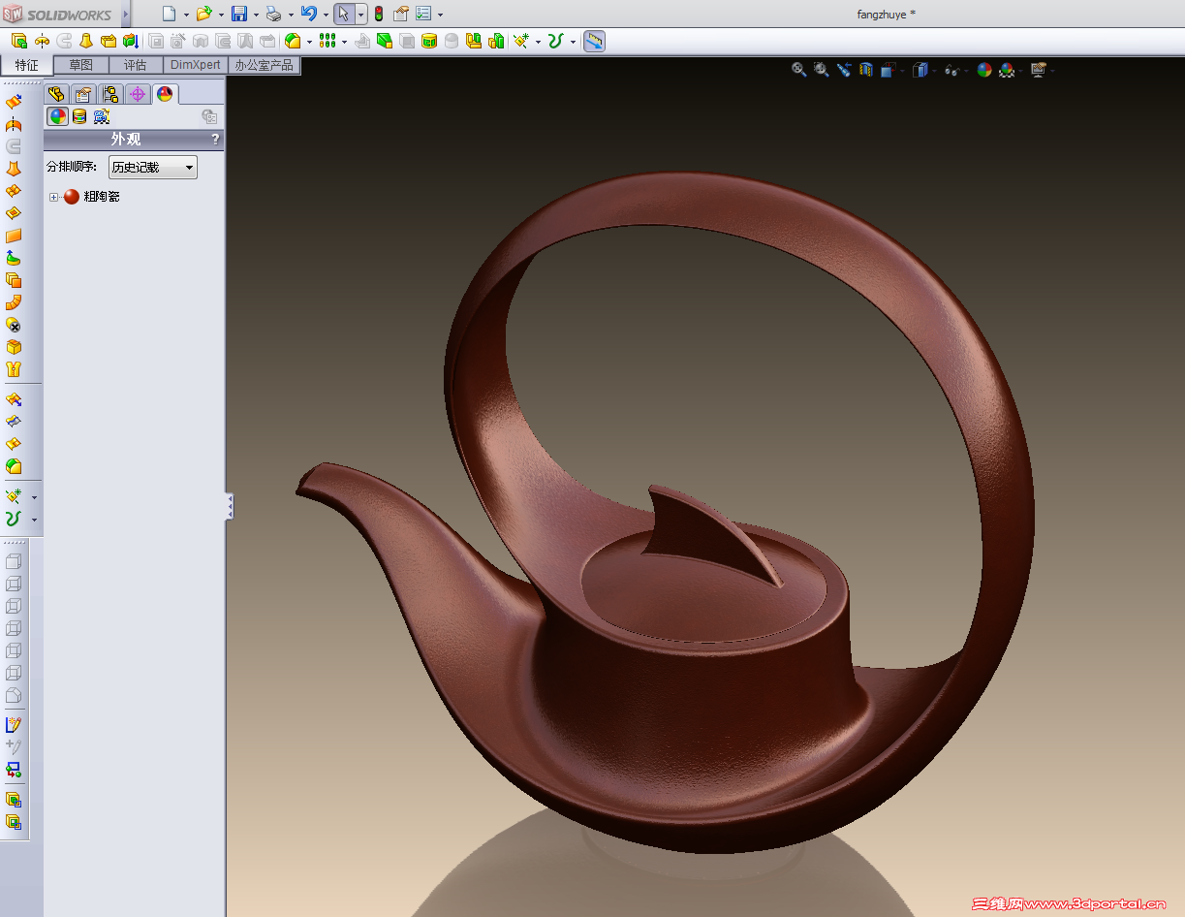Image resolution: width=1185 pixels, height=917 pixels.
Task: Click the View Orientation cube icon
Action: click(889, 70)
